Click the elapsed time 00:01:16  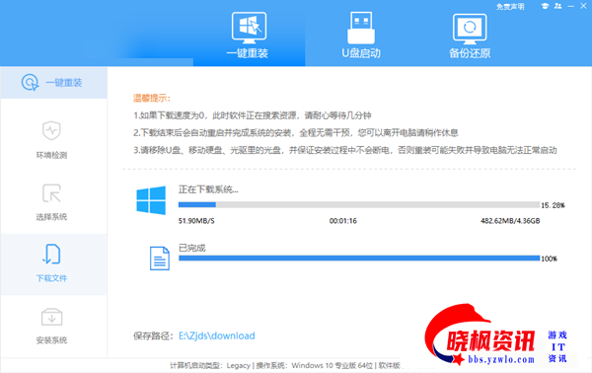[342, 221]
